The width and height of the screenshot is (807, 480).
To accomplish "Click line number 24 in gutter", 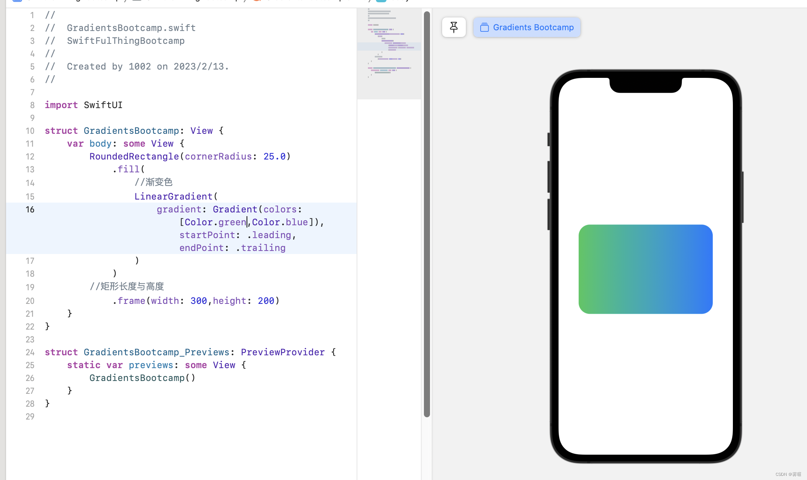I will click(30, 352).
